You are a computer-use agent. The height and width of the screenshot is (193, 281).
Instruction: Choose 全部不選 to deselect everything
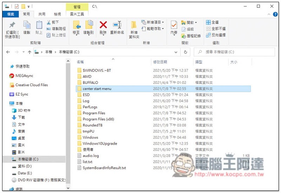coord(216,29)
